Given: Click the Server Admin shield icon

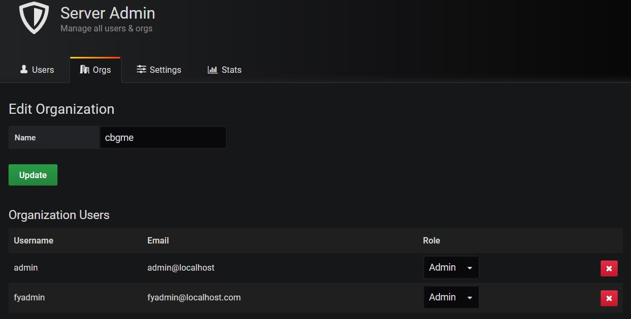Looking at the screenshot, I should click(34, 18).
